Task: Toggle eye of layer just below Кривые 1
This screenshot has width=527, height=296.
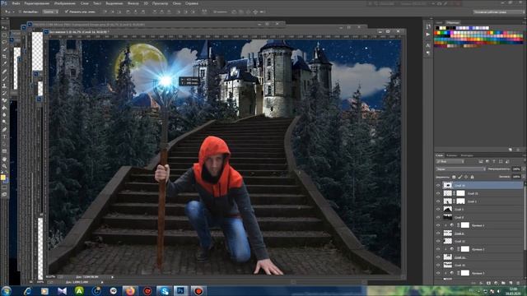Action: pyautogui.click(x=438, y=234)
